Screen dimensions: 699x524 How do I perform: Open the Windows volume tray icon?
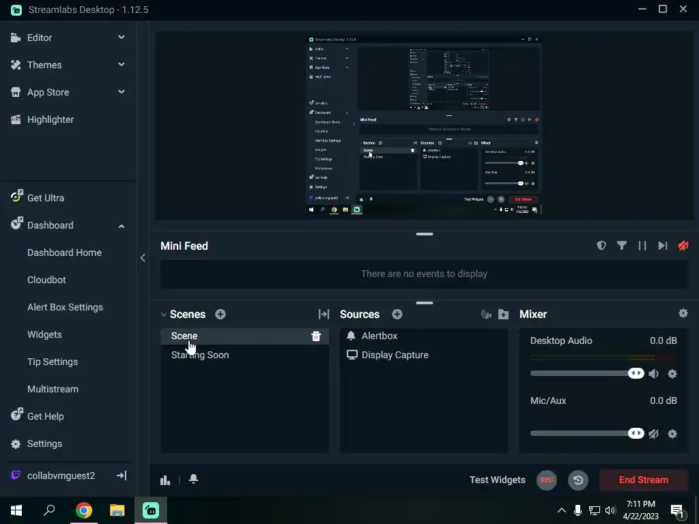click(611, 510)
